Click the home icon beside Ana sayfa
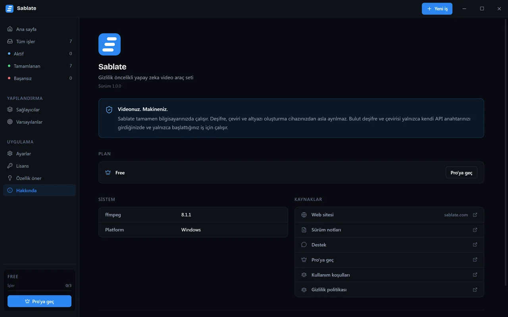The height and width of the screenshot is (317, 508). pos(10,29)
